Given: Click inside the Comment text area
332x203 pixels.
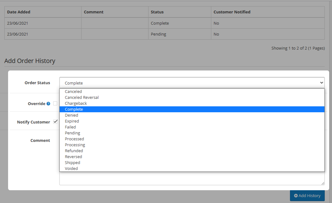Looking at the screenshot, I should [192, 178].
